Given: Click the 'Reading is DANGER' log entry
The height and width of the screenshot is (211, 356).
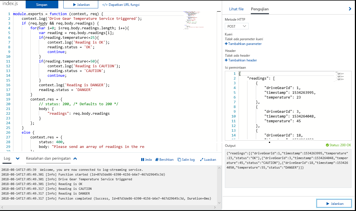Looking at the screenshot, I should pyautogui.click(x=46, y=193).
